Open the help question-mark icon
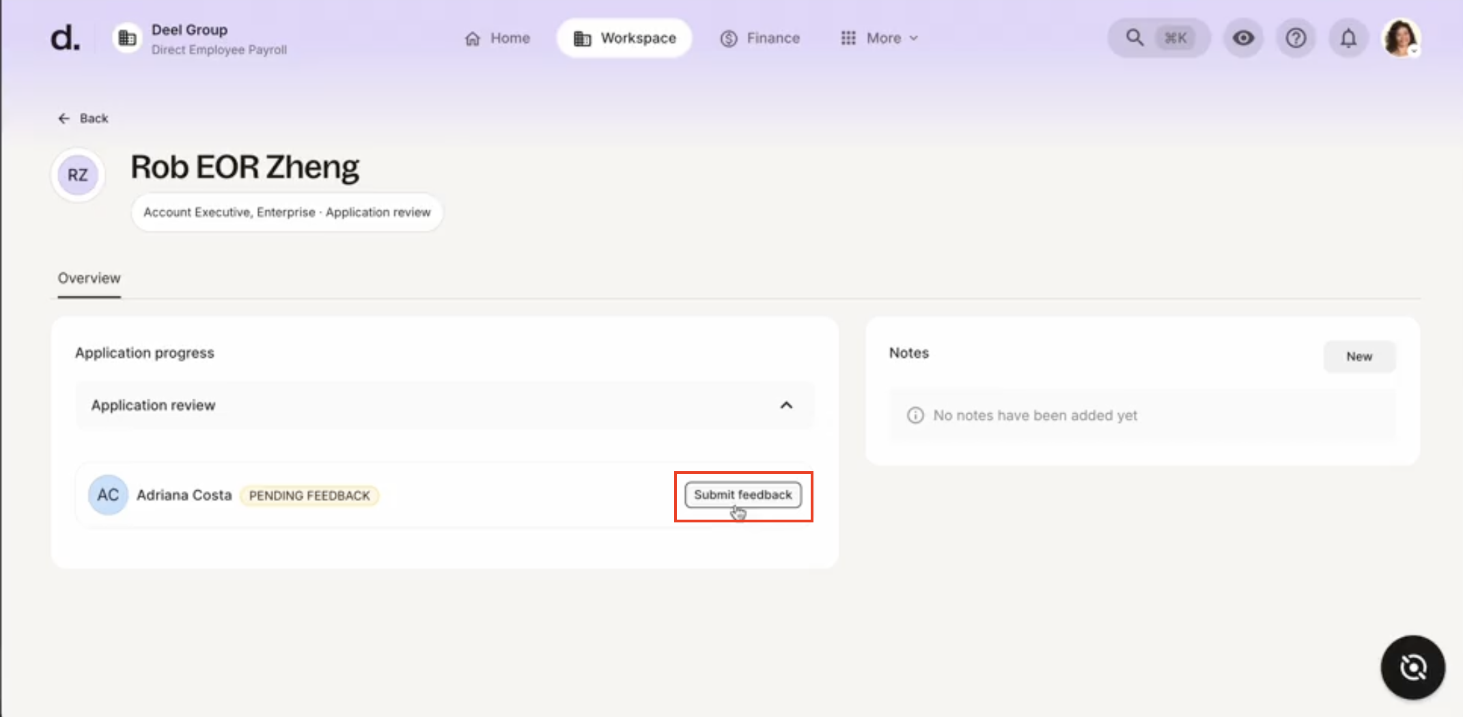Image resolution: width=1463 pixels, height=717 pixels. click(x=1296, y=38)
